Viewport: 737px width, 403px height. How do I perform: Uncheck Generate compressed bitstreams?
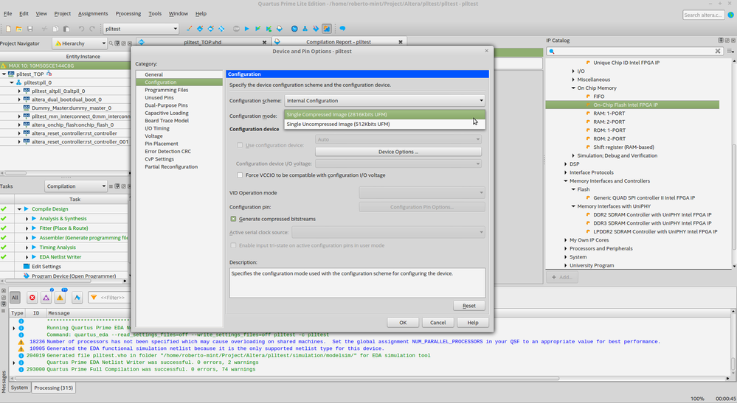point(234,219)
